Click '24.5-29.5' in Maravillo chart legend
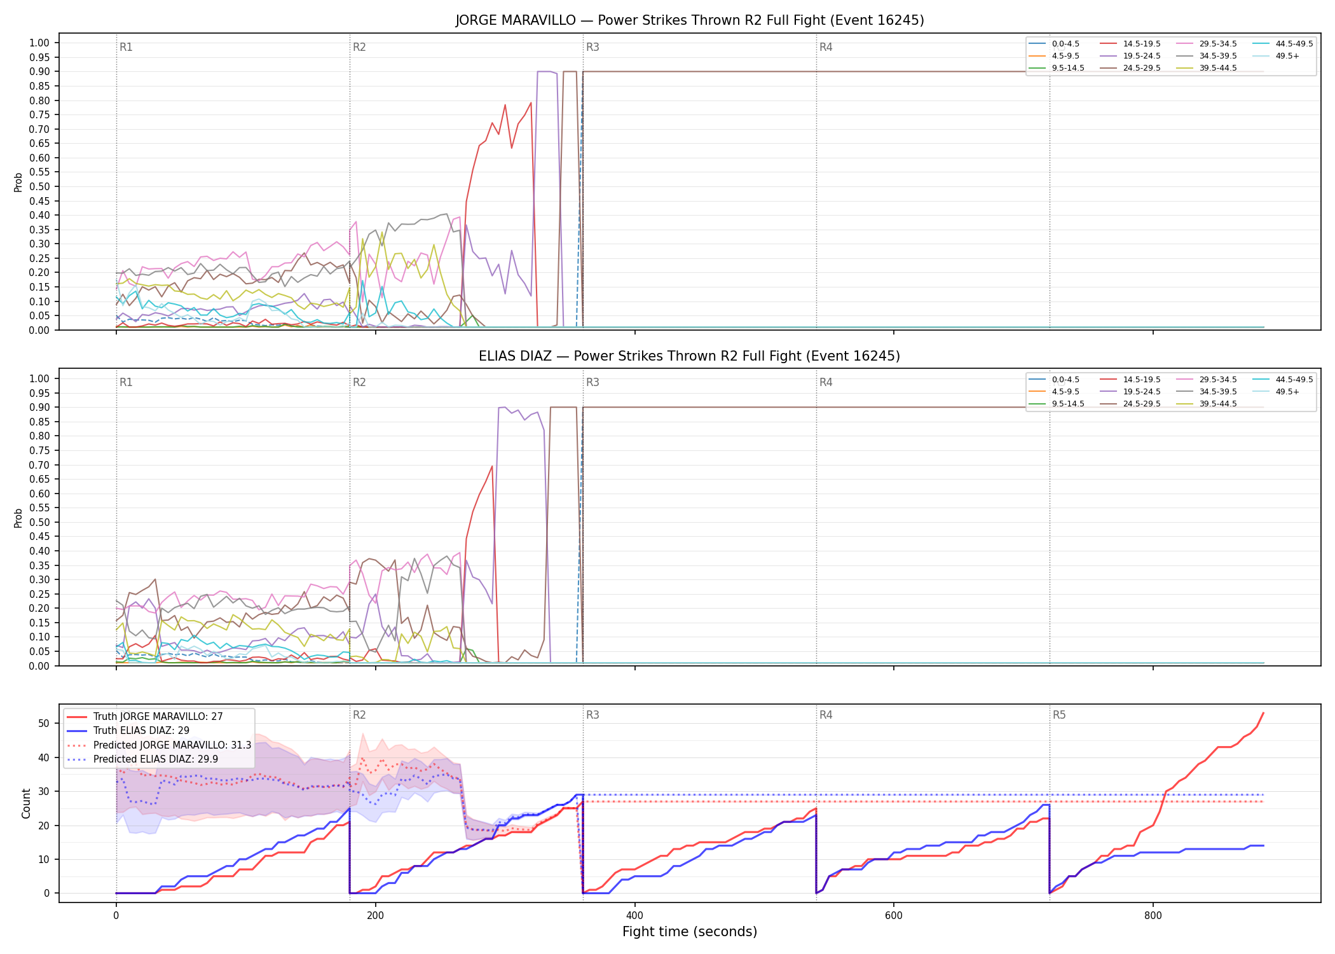The image size is (1335, 954). pos(1142,68)
